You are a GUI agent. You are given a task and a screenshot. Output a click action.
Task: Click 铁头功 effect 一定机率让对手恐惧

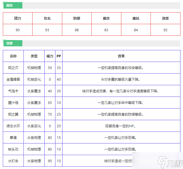(120, 149)
